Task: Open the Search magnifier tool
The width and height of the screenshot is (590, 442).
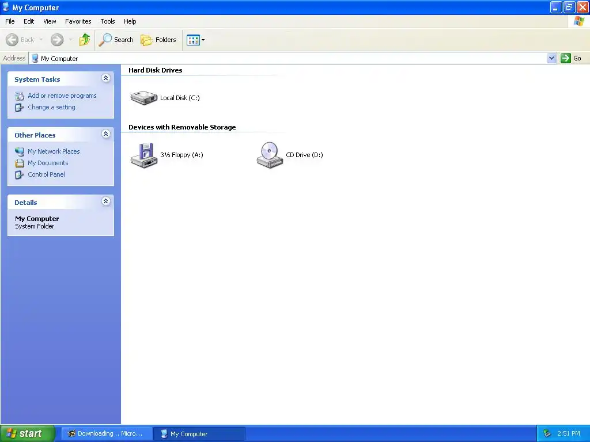Action: point(116,40)
